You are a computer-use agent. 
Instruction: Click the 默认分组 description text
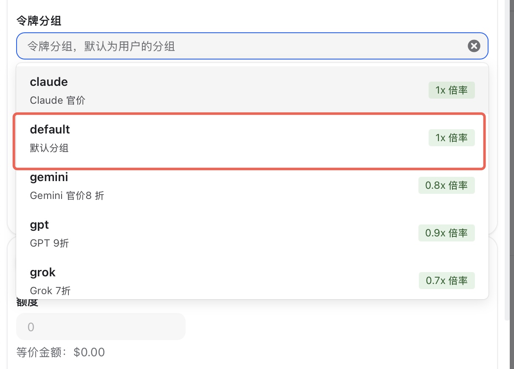pos(49,148)
